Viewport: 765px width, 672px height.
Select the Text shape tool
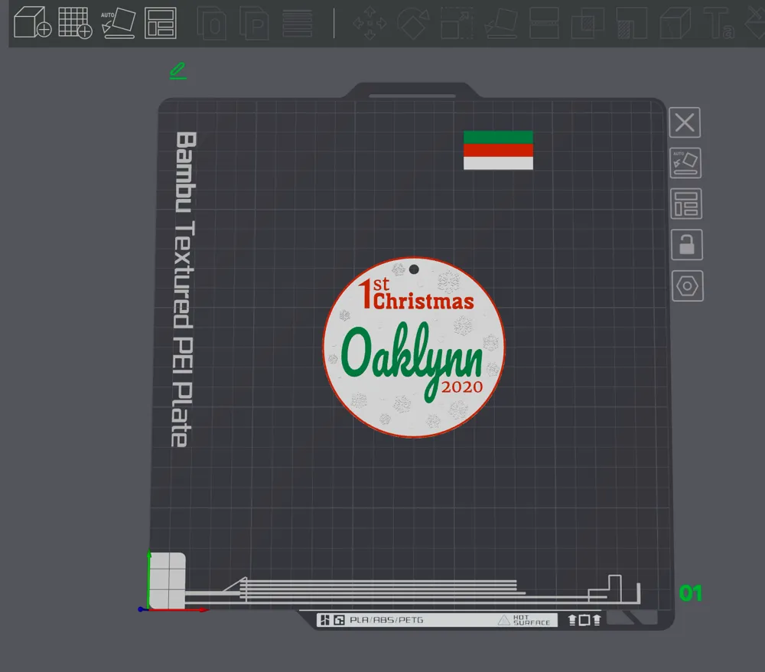(x=718, y=23)
